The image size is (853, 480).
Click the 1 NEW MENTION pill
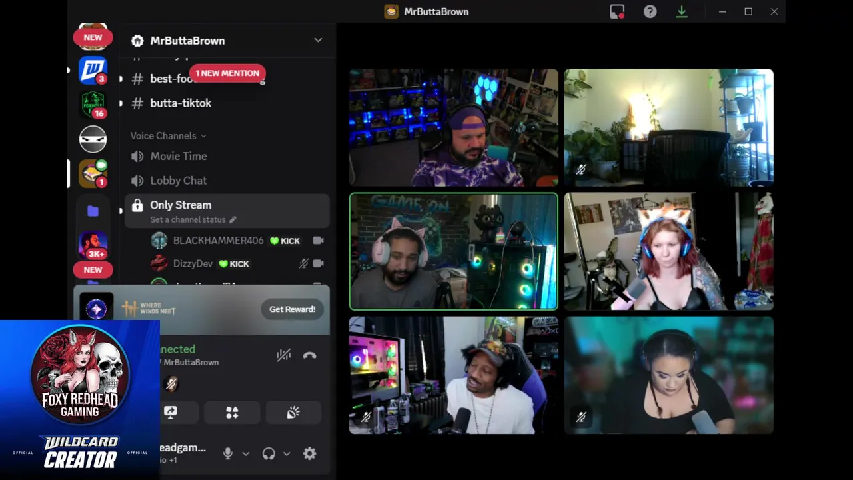227,73
